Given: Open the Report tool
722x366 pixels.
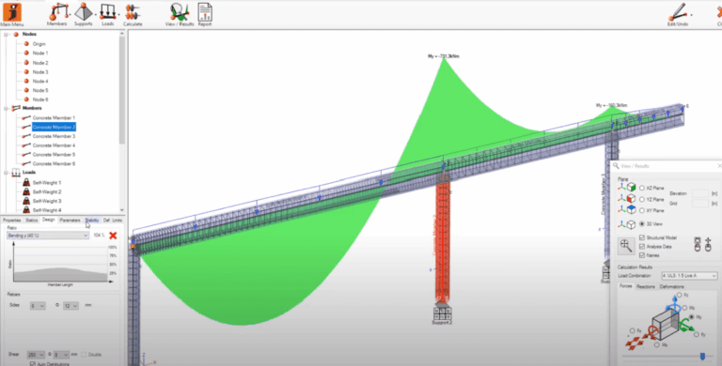Looking at the screenshot, I should 205,14.
